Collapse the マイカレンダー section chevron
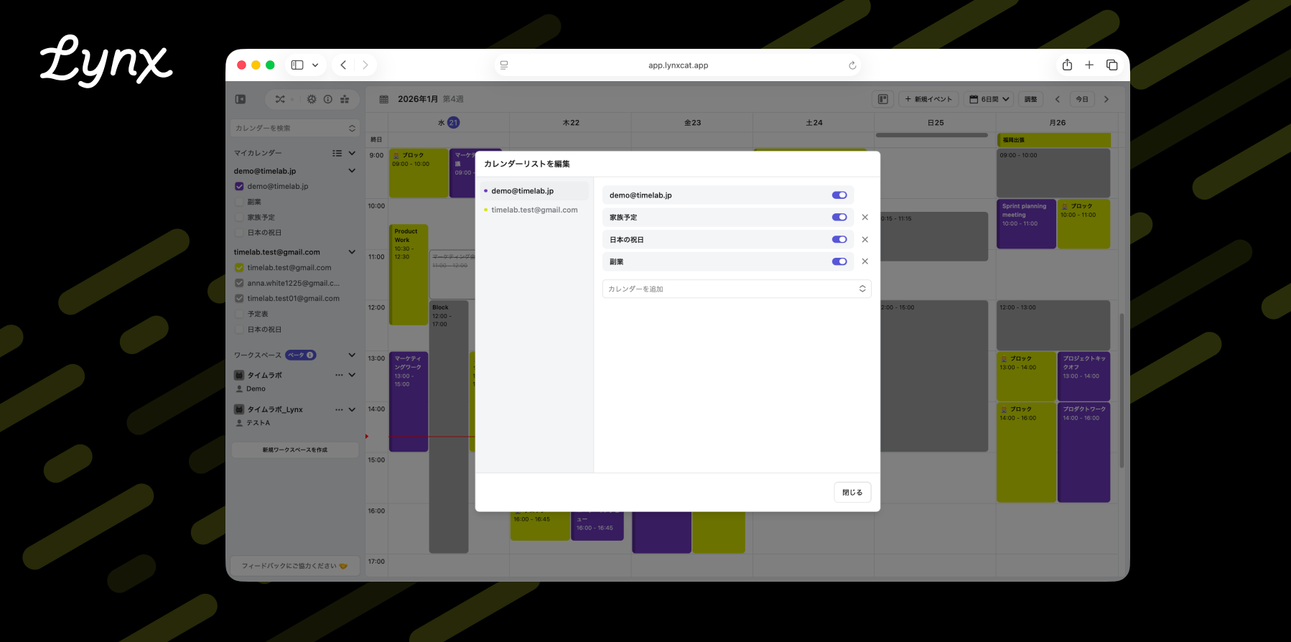Image resolution: width=1291 pixels, height=642 pixels. pyautogui.click(x=352, y=153)
